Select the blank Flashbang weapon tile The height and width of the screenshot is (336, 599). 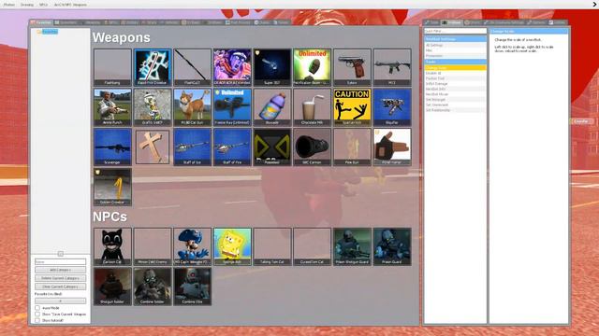coord(112,67)
